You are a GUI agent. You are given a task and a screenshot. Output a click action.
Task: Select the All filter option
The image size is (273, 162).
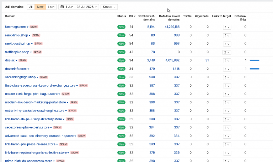pyautogui.click(x=31, y=7)
